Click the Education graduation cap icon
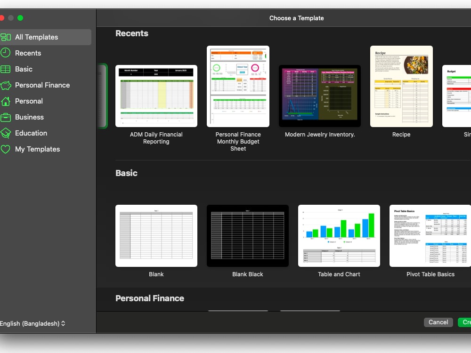Viewport: 471px width, 353px height. click(5, 133)
